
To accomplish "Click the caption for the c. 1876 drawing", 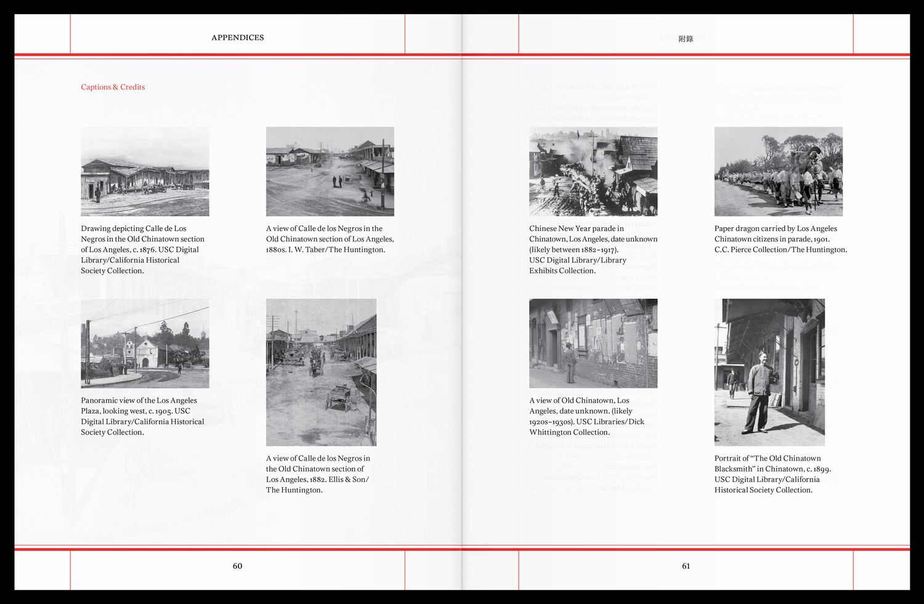I will [142, 249].
